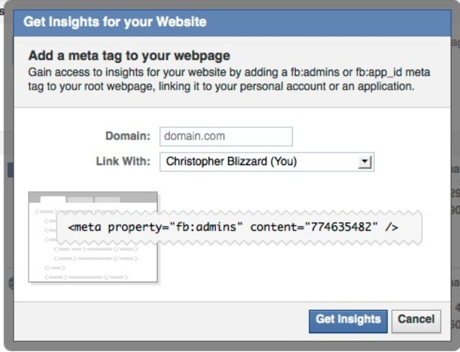
Task: Cancel the insights dialog
Action: 416,320
